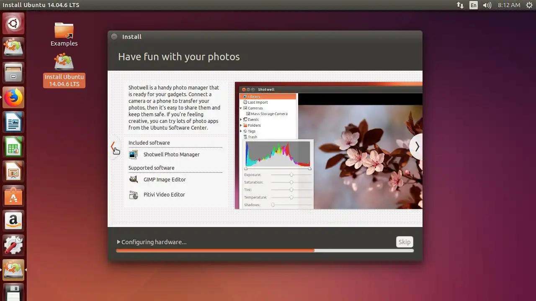Select Trash in Shotwell sidebar

pos(250,137)
